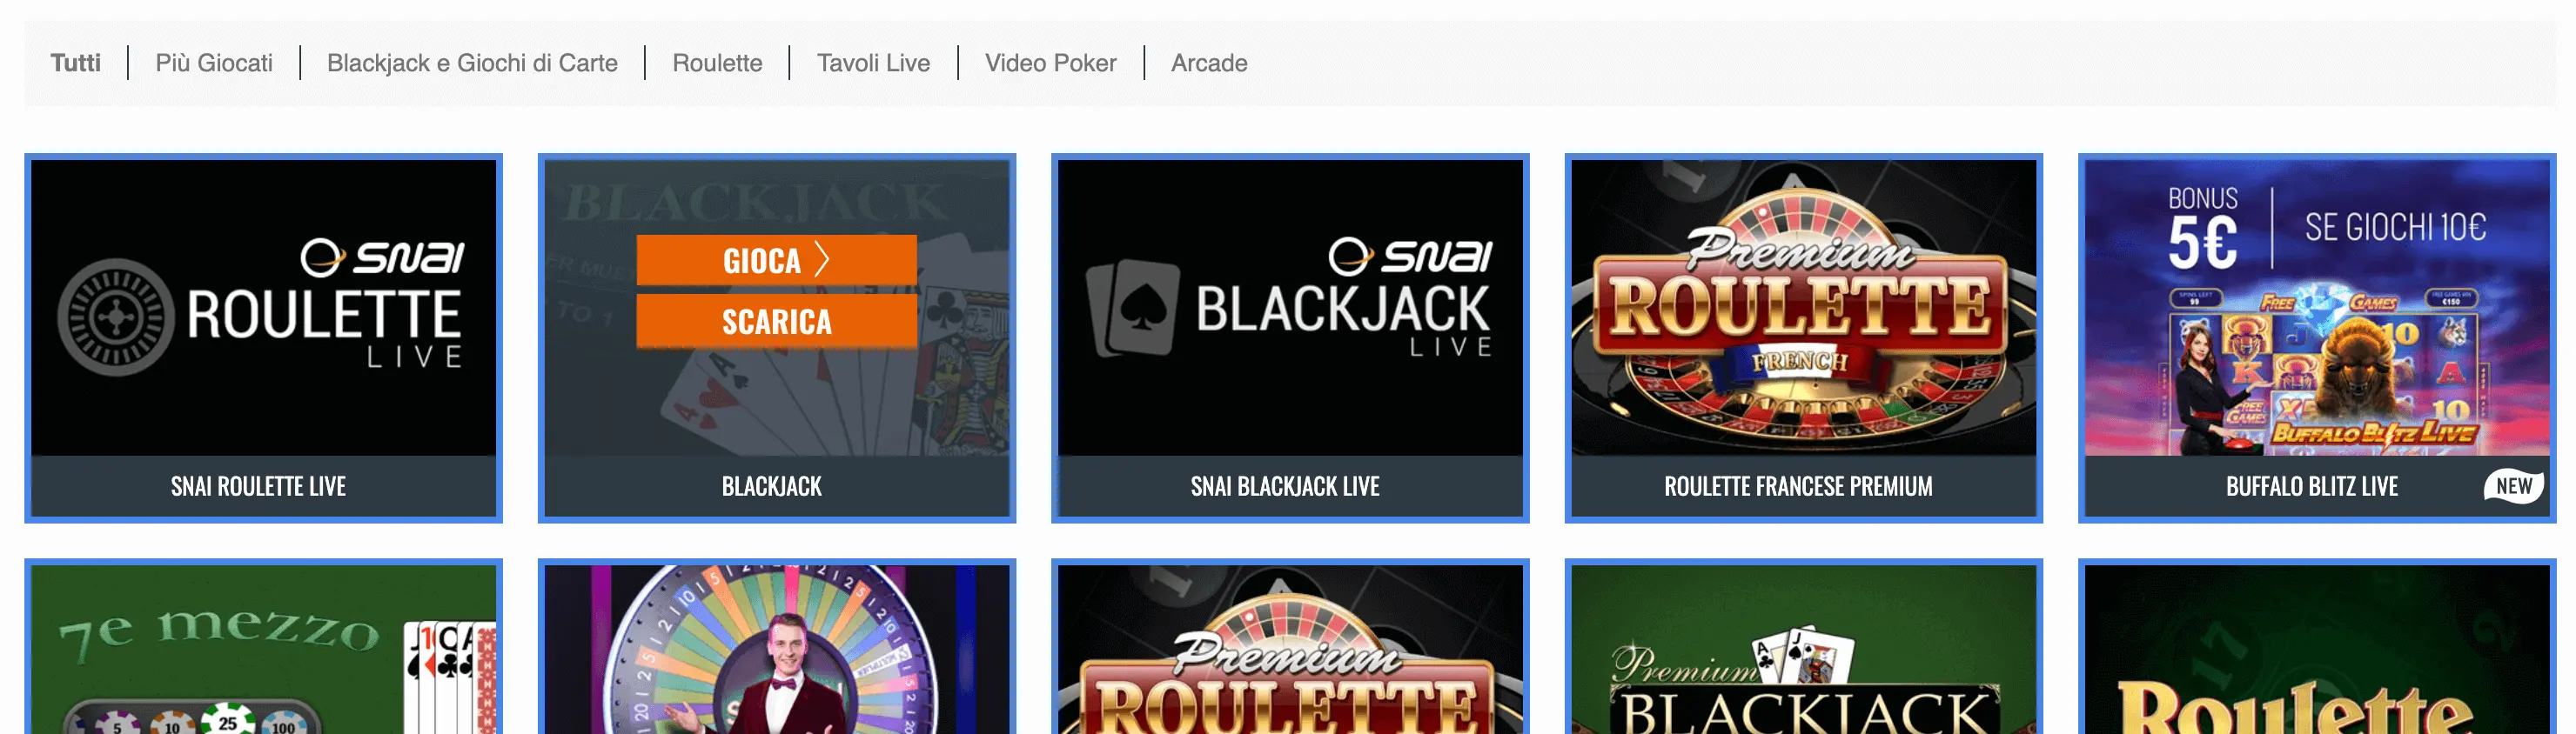
Task: Open the second-row Premium Roulette thumbnail
Action: coord(1290,649)
